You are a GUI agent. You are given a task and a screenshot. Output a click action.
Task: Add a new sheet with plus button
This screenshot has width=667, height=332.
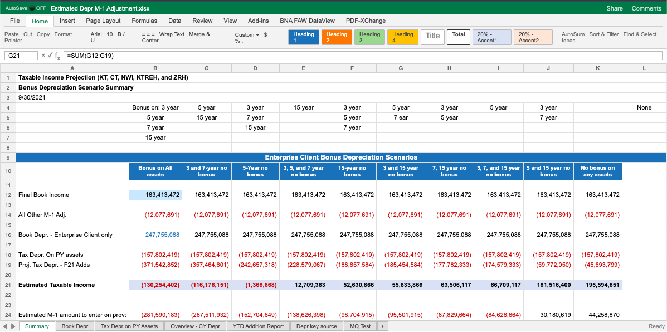382,326
